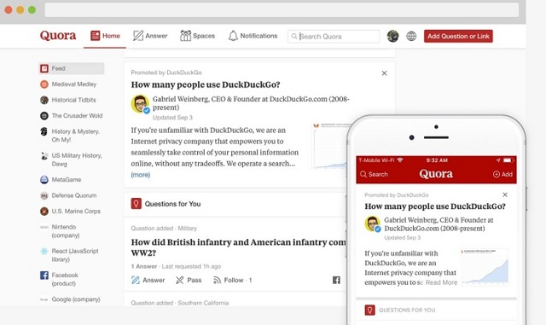546x325 pixels.
Task: Click the Search Quora field
Action: coord(334,36)
